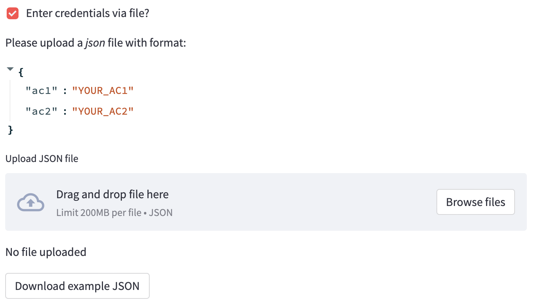Click the Upload JSON file section label
This screenshot has width=535, height=304.
click(x=41, y=158)
